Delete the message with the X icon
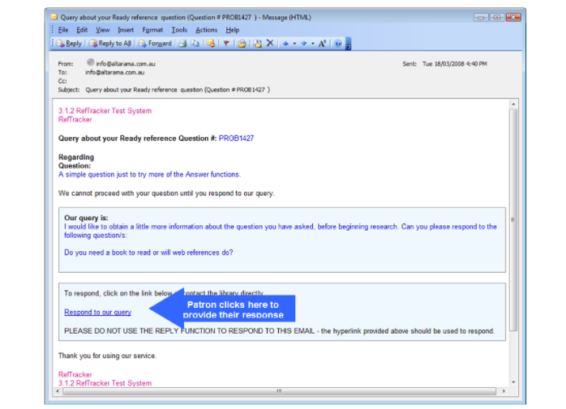The height and width of the screenshot is (409, 566). [x=270, y=43]
